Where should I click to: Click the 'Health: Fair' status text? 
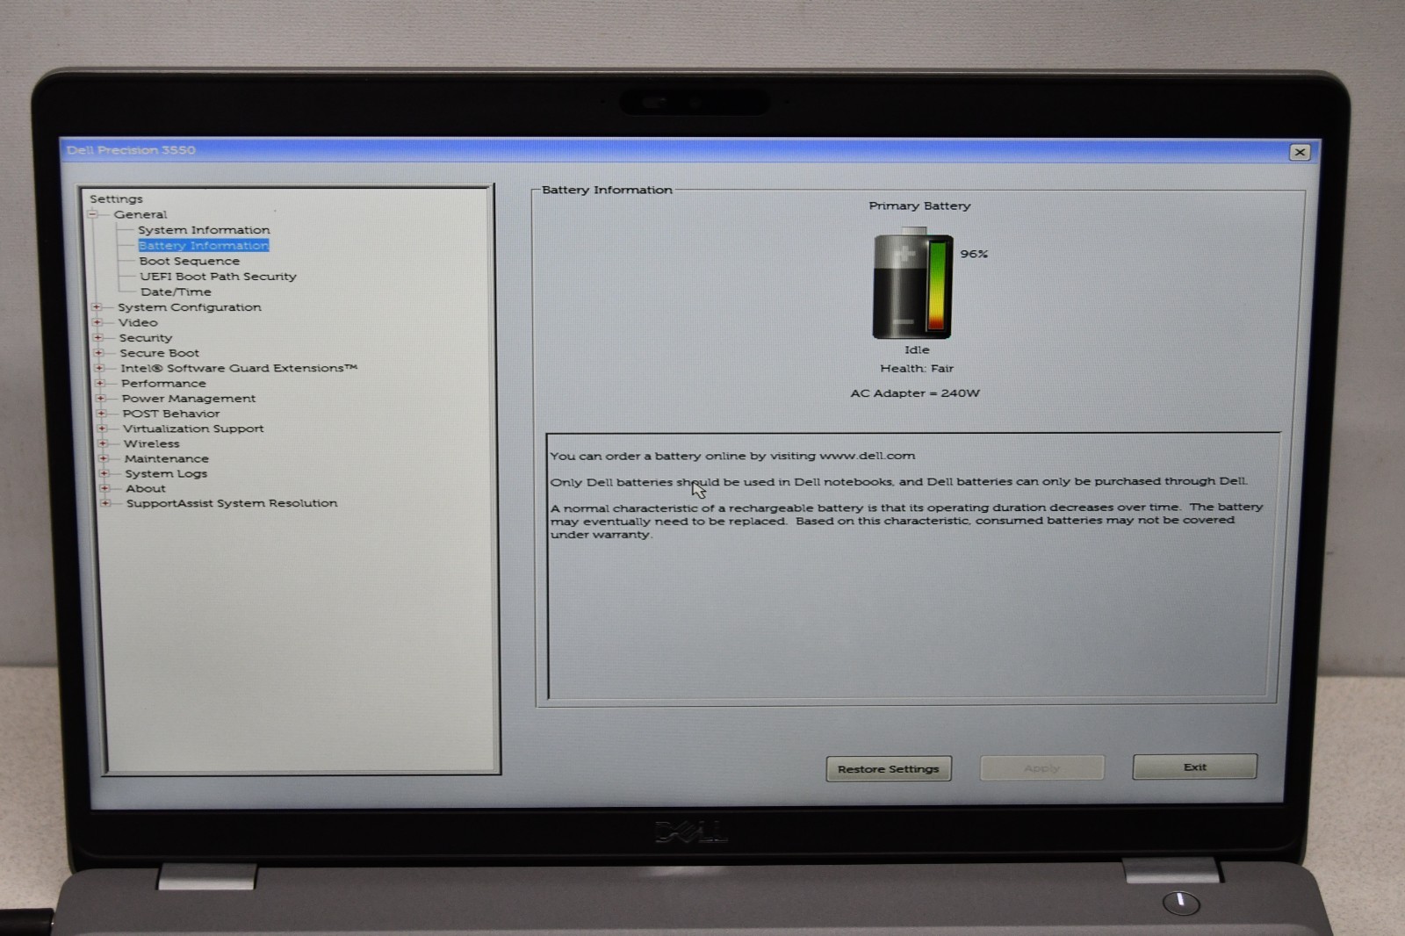pyautogui.click(x=917, y=369)
